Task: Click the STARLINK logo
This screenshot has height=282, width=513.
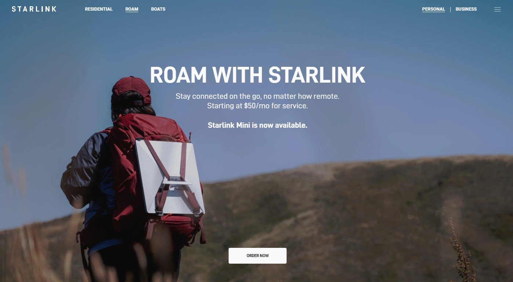Action: point(34,9)
